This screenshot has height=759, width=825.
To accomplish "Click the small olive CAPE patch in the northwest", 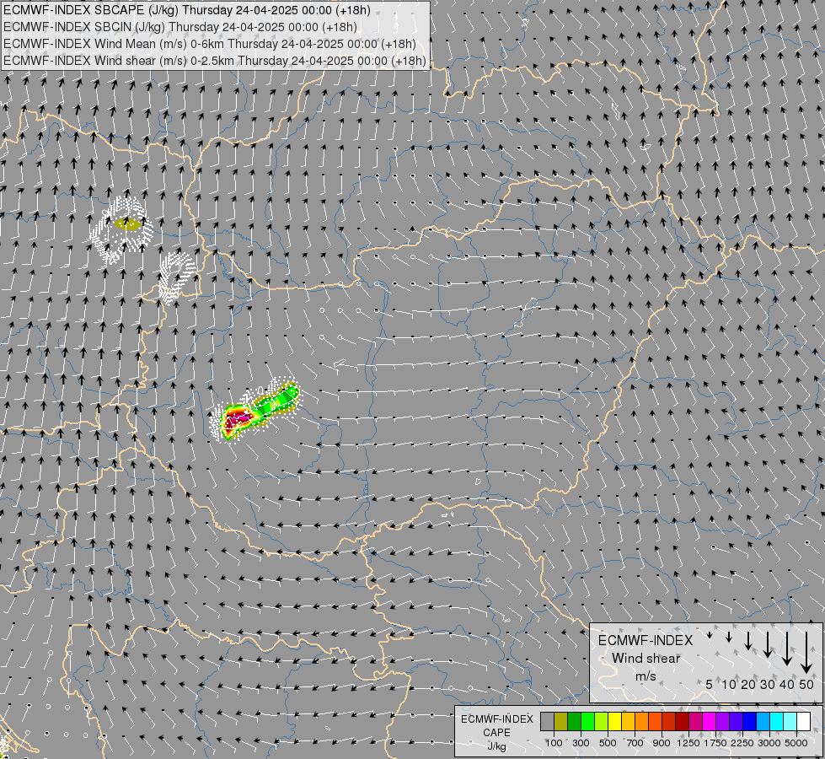I will (128, 224).
